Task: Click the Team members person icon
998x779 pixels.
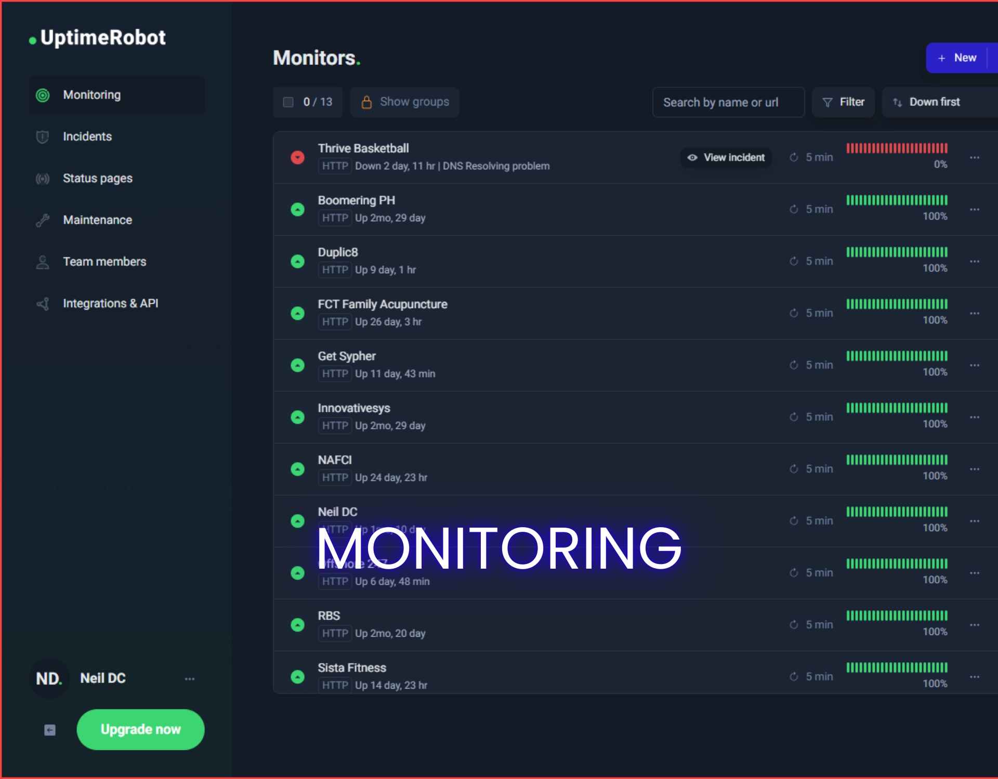Action: click(43, 262)
